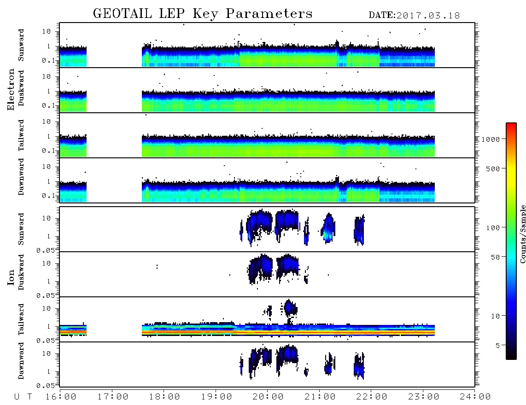Click the 100 tick on the colorbar

tap(493, 228)
